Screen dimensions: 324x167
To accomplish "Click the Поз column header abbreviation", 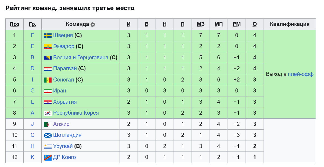I will click(15, 24).
